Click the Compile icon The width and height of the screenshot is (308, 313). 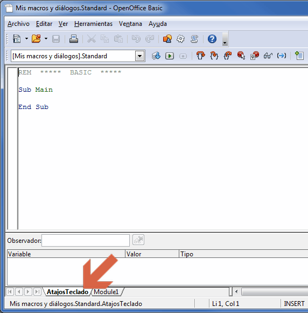[x=156, y=56]
